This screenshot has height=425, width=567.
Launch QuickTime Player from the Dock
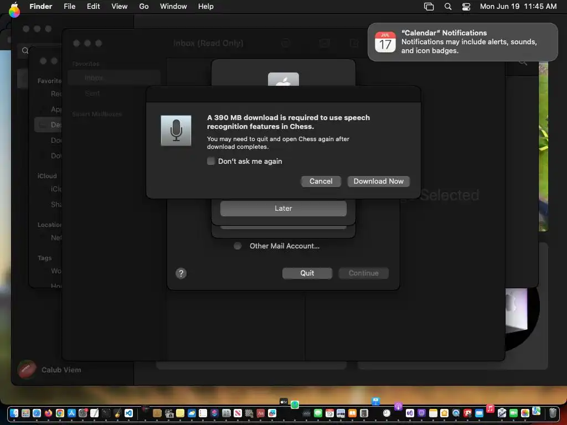(x=456, y=413)
